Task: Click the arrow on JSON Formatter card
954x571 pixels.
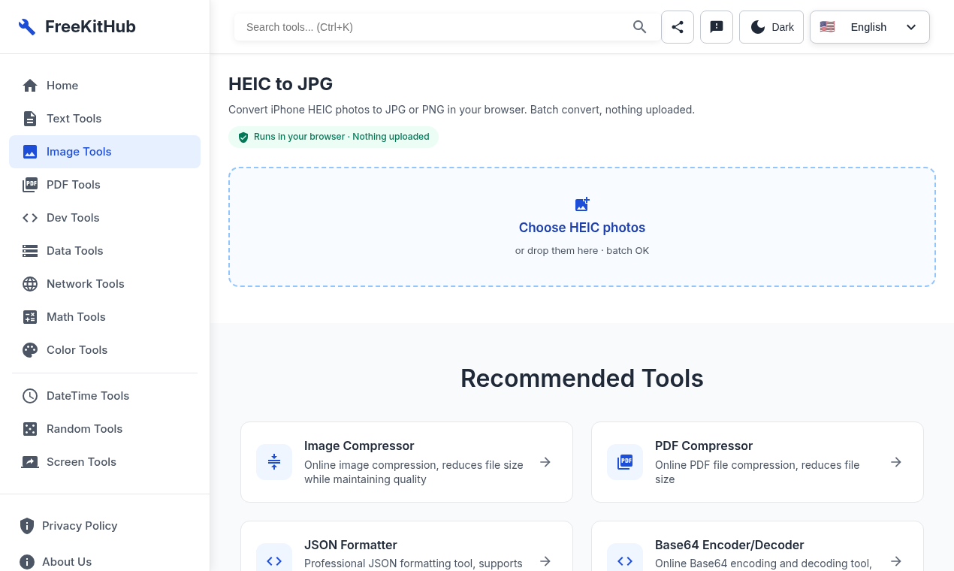Action: (x=545, y=561)
